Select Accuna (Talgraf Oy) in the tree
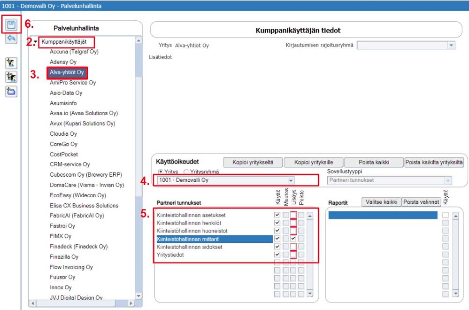This screenshot has width=469, height=310. click(x=74, y=52)
